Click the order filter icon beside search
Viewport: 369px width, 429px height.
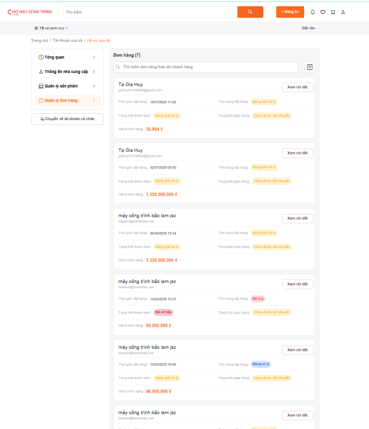(x=310, y=67)
